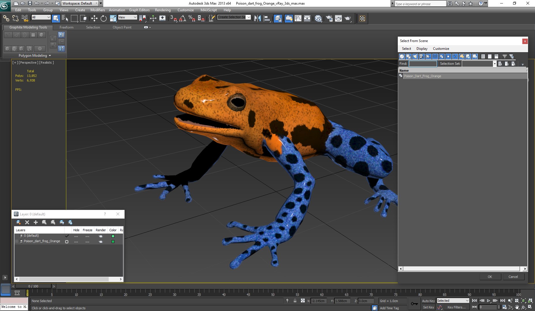Set Poison_dart_frog_Orange as current layer checkbox
535x311 pixels.
67,242
